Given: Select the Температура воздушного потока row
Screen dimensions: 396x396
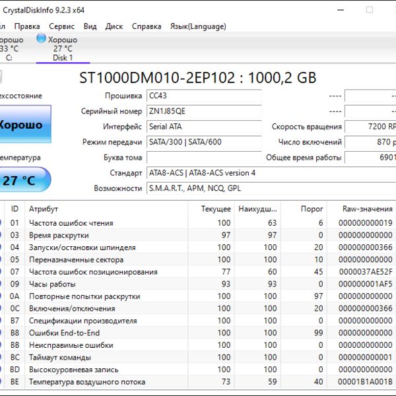Looking at the screenshot, I should pos(198,382).
